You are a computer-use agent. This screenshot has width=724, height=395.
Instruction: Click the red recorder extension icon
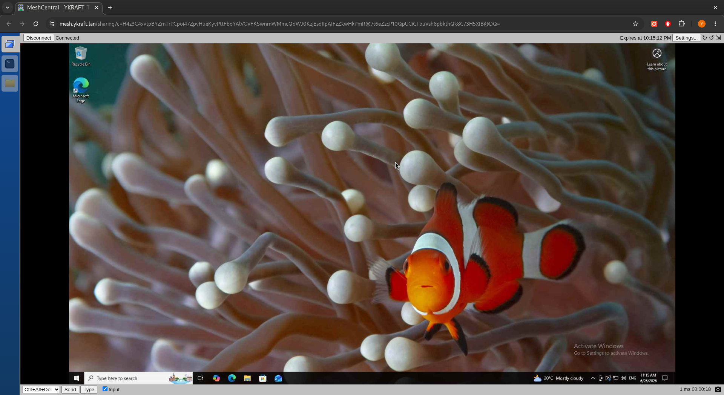(x=654, y=24)
